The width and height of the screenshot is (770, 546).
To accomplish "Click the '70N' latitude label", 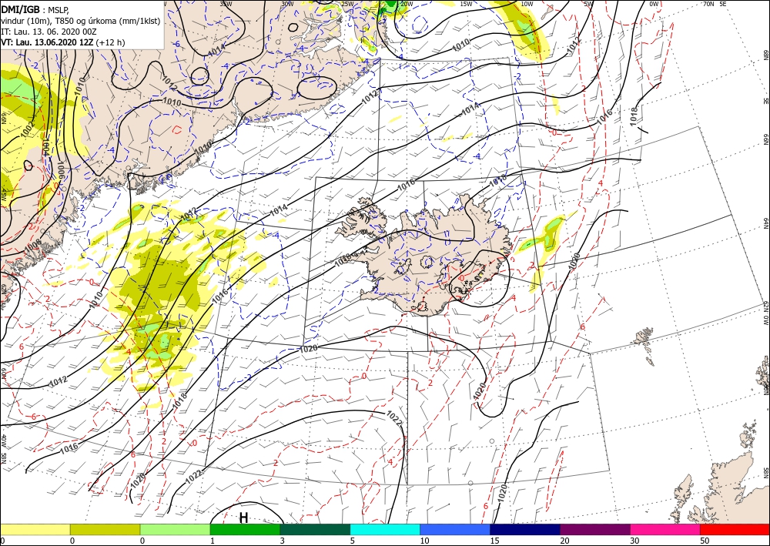I will [x=708, y=4].
